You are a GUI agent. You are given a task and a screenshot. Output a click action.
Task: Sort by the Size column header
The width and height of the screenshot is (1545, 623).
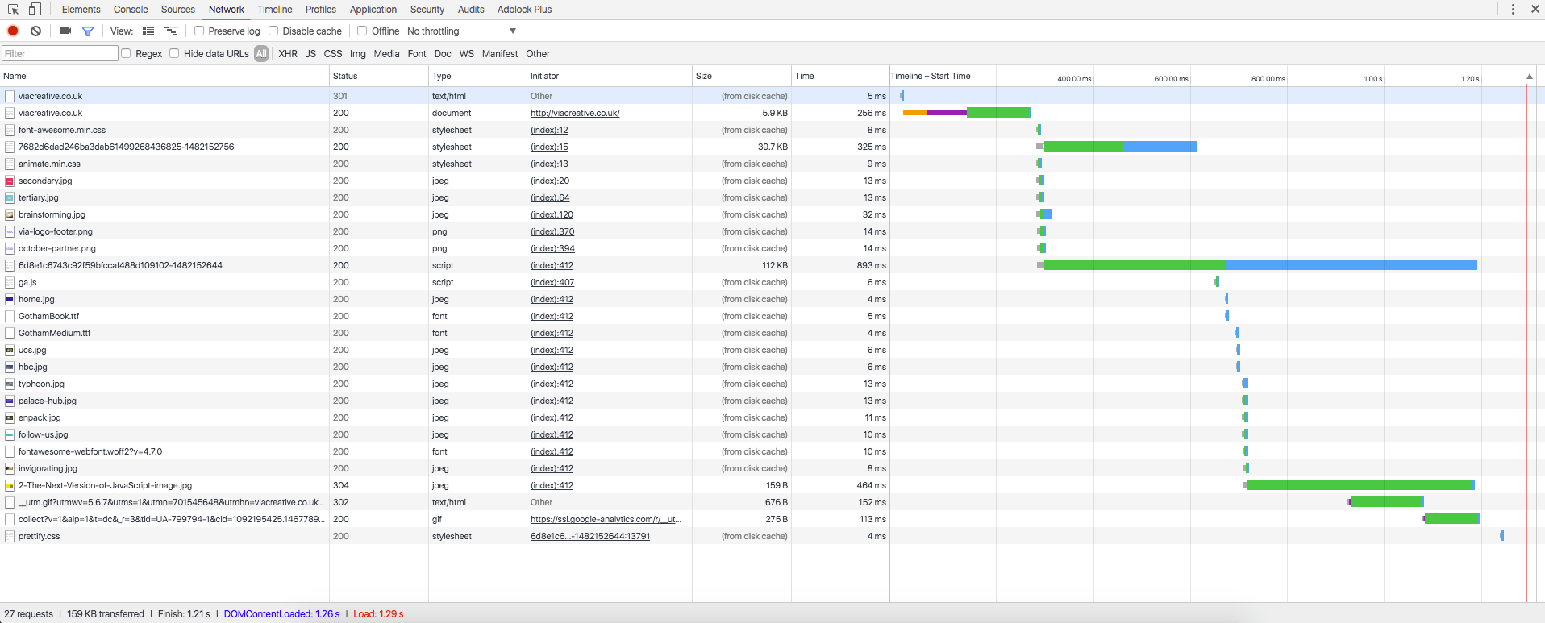tap(742, 76)
